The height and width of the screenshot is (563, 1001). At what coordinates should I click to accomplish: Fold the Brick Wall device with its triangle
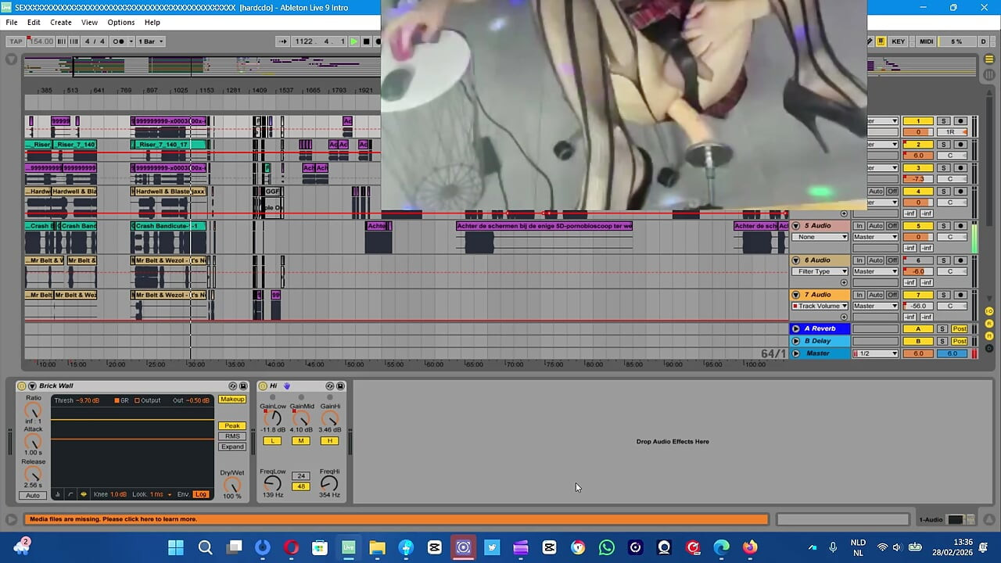click(x=32, y=386)
